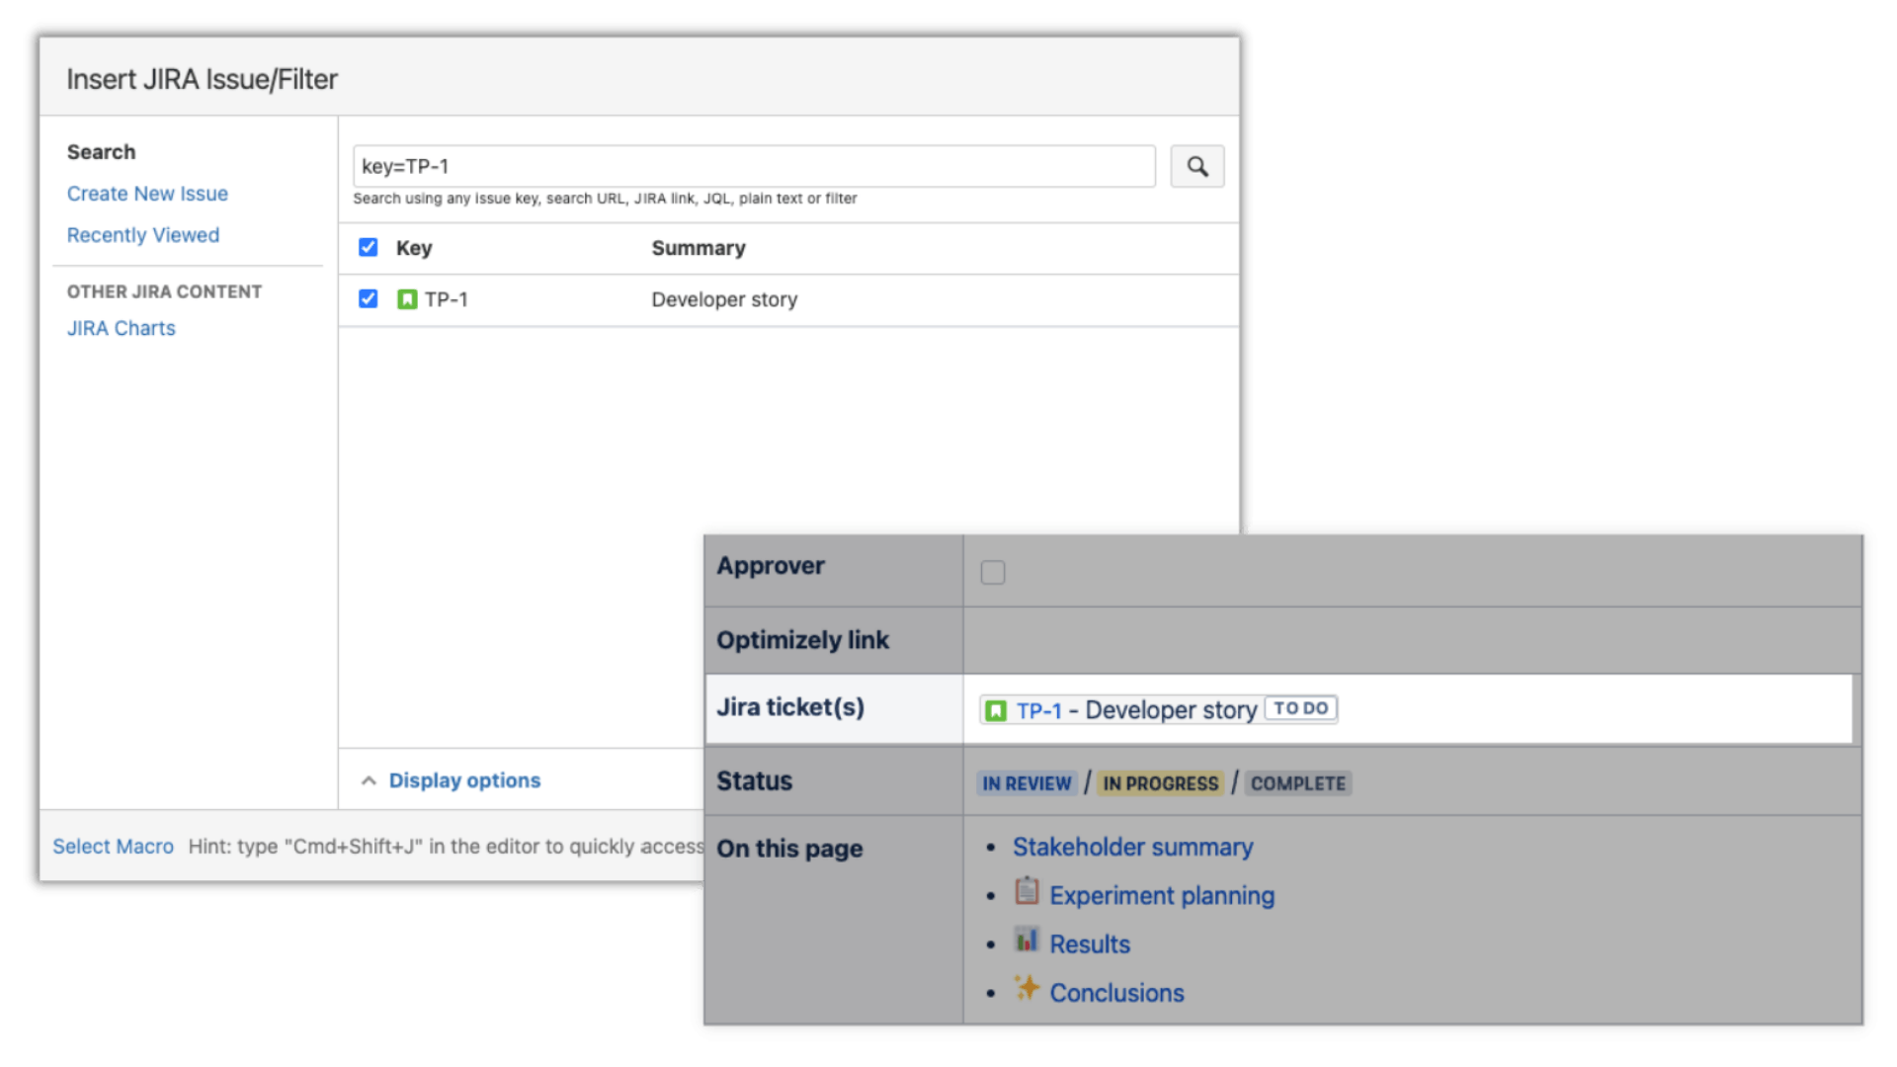Viewport: 1897px width, 1067px height.
Task: Click the Select Macro link
Action: (113, 847)
